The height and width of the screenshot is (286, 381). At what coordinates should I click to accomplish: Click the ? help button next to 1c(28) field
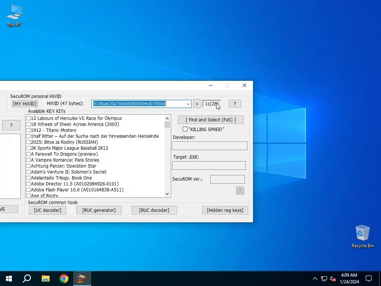[x=235, y=104]
